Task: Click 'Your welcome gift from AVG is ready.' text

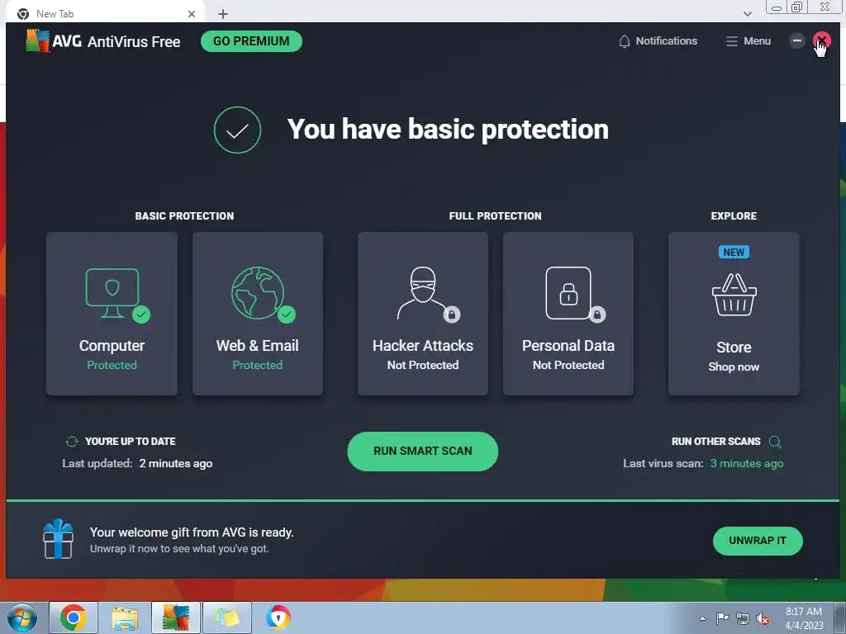Action: point(192,532)
